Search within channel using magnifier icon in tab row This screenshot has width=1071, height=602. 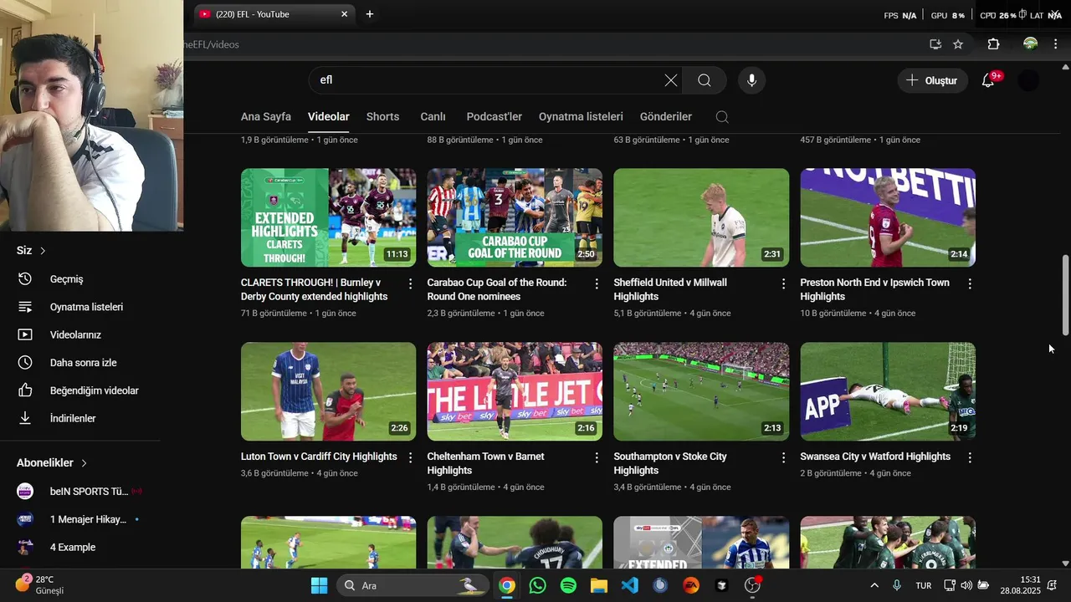pos(722,117)
